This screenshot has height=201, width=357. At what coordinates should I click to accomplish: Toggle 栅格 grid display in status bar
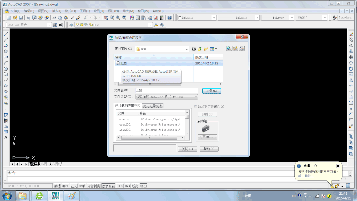click(65, 186)
